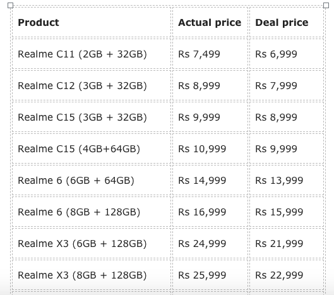Select the Product header cell
This screenshot has height=295, width=334.
pyautogui.click(x=92, y=22)
